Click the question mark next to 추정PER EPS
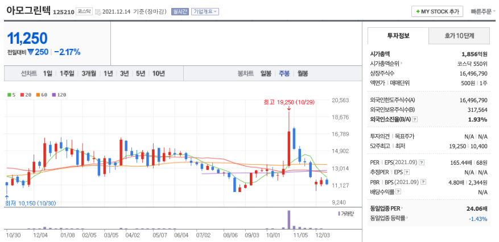The height and width of the screenshot is (242, 499). point(407,173)
